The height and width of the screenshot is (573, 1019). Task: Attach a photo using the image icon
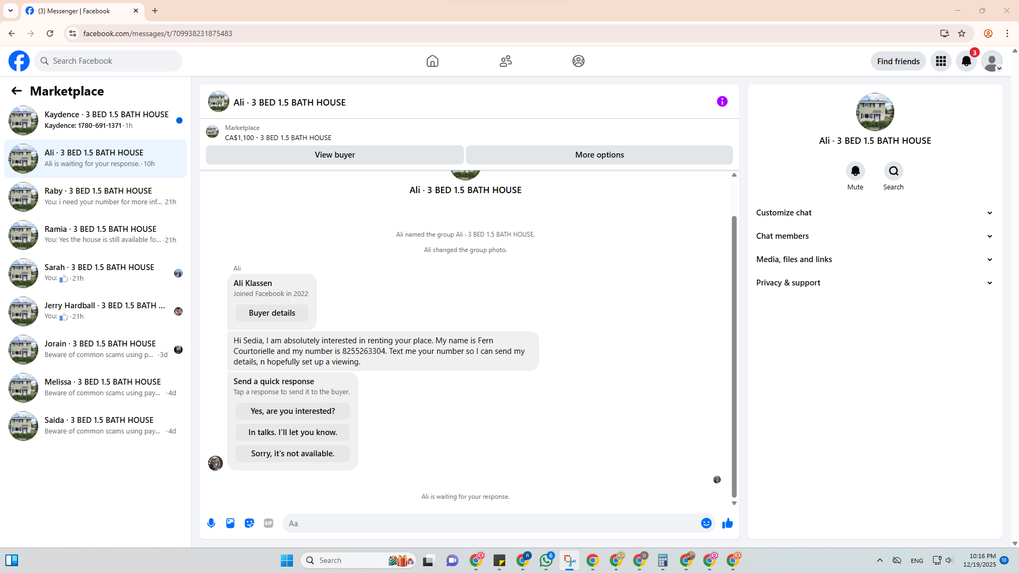pos(230,523)
